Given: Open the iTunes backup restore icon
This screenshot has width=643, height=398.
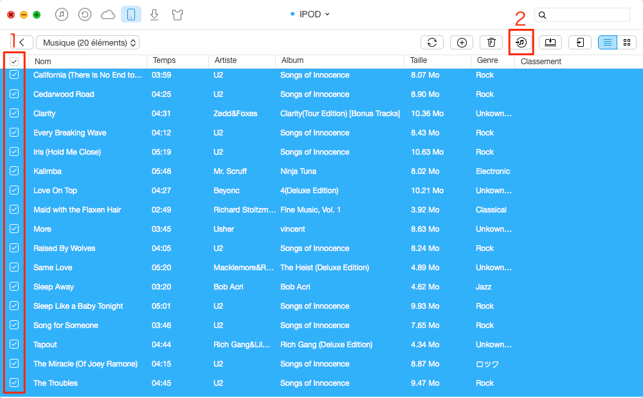Looking at the screenshot, I should (x=84, y=15).
